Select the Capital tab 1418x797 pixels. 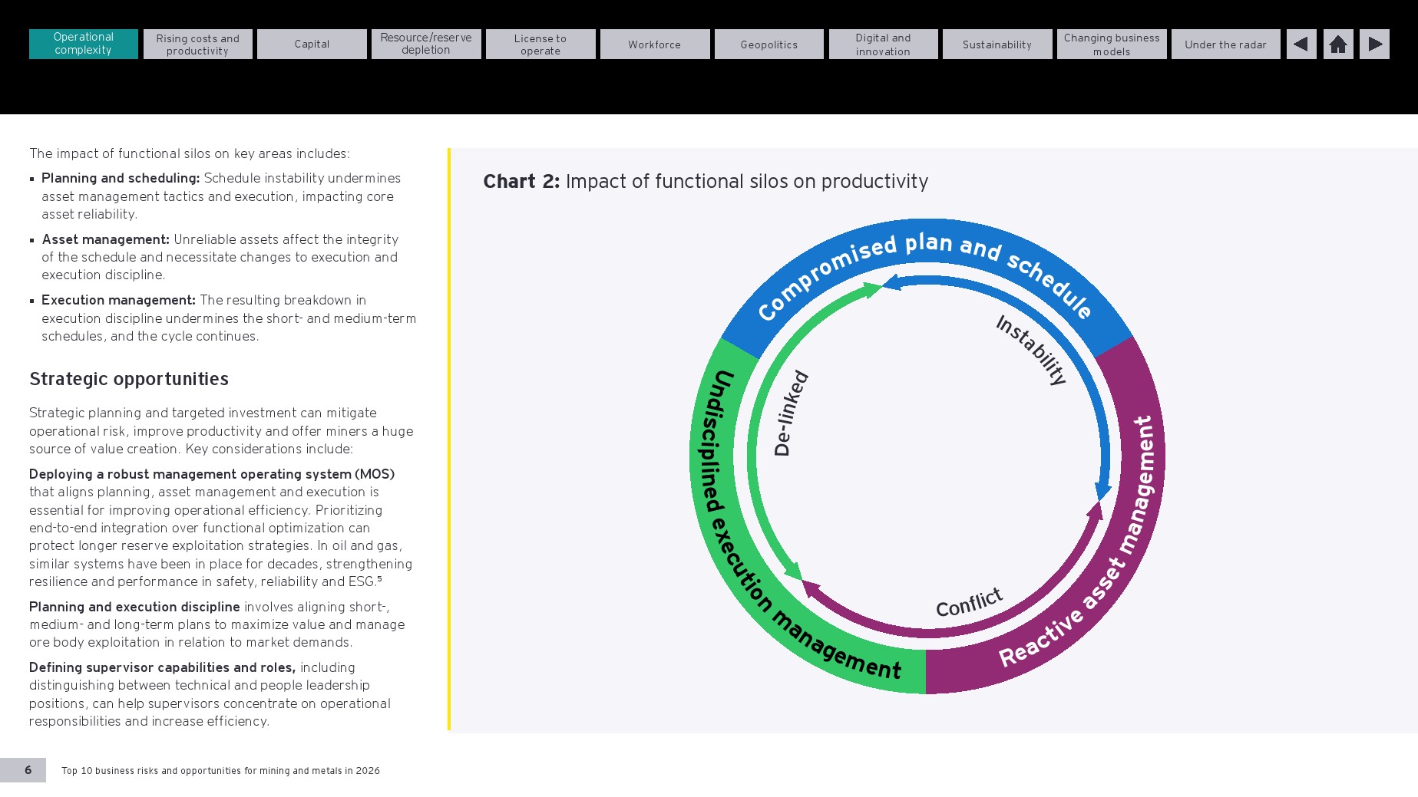[x=312, y=44]
